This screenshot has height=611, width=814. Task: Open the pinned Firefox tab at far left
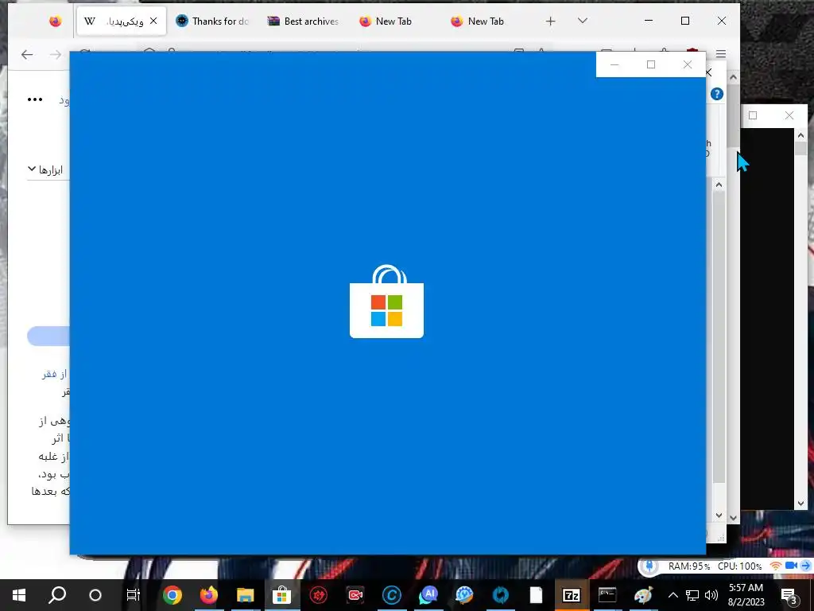pyautogui.click(x=56, y=21)
